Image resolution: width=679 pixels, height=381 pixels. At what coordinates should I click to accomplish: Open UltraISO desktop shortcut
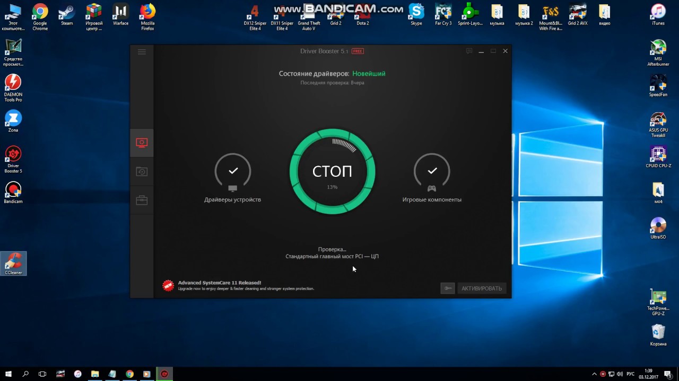click(x=658, y=228)
